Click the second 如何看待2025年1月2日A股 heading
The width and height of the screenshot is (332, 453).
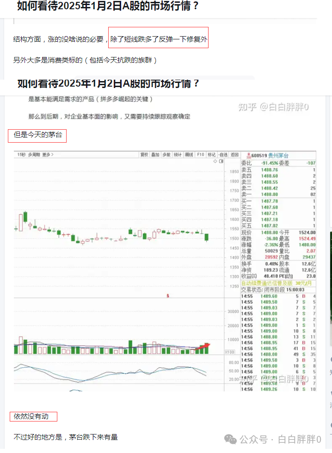coord(108,84)
